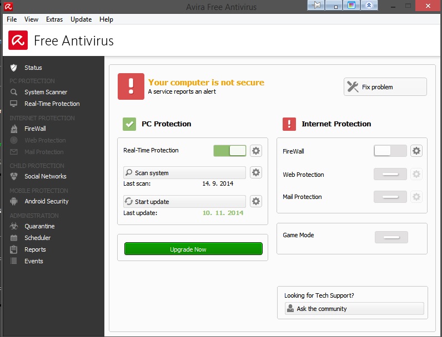Enable the FireWall toggle switch
This screenshot has width=442, height=337.
click(x=390, y=151)
